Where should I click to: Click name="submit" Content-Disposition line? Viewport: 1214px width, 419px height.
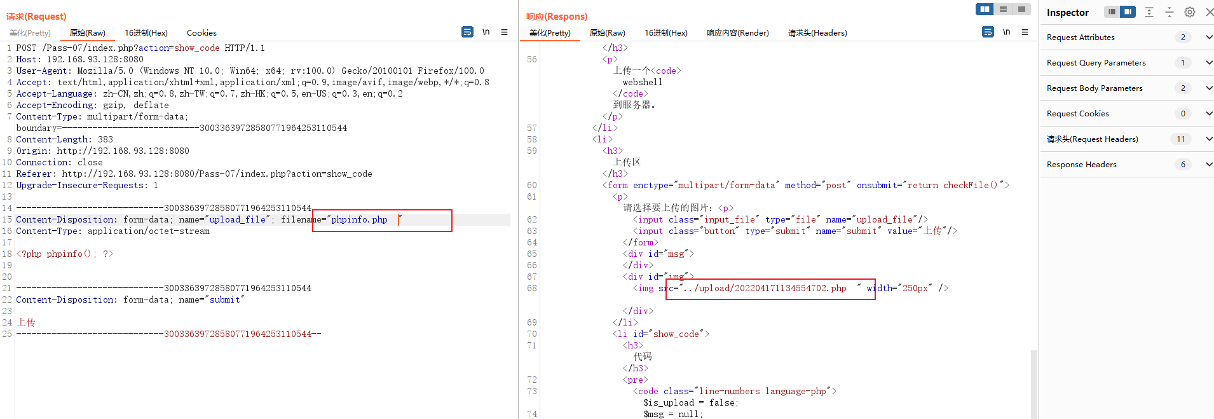130,299
